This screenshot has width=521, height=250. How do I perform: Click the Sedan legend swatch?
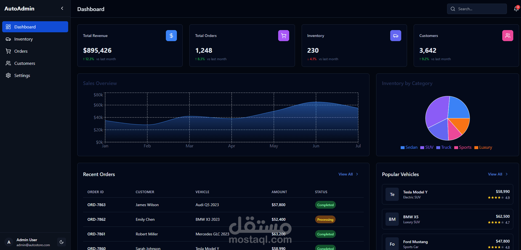[403, 148]
